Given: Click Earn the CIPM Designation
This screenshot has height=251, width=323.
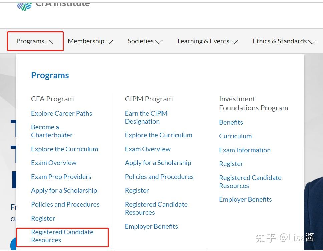Looking at the screenshot, I should pos(146,117).
